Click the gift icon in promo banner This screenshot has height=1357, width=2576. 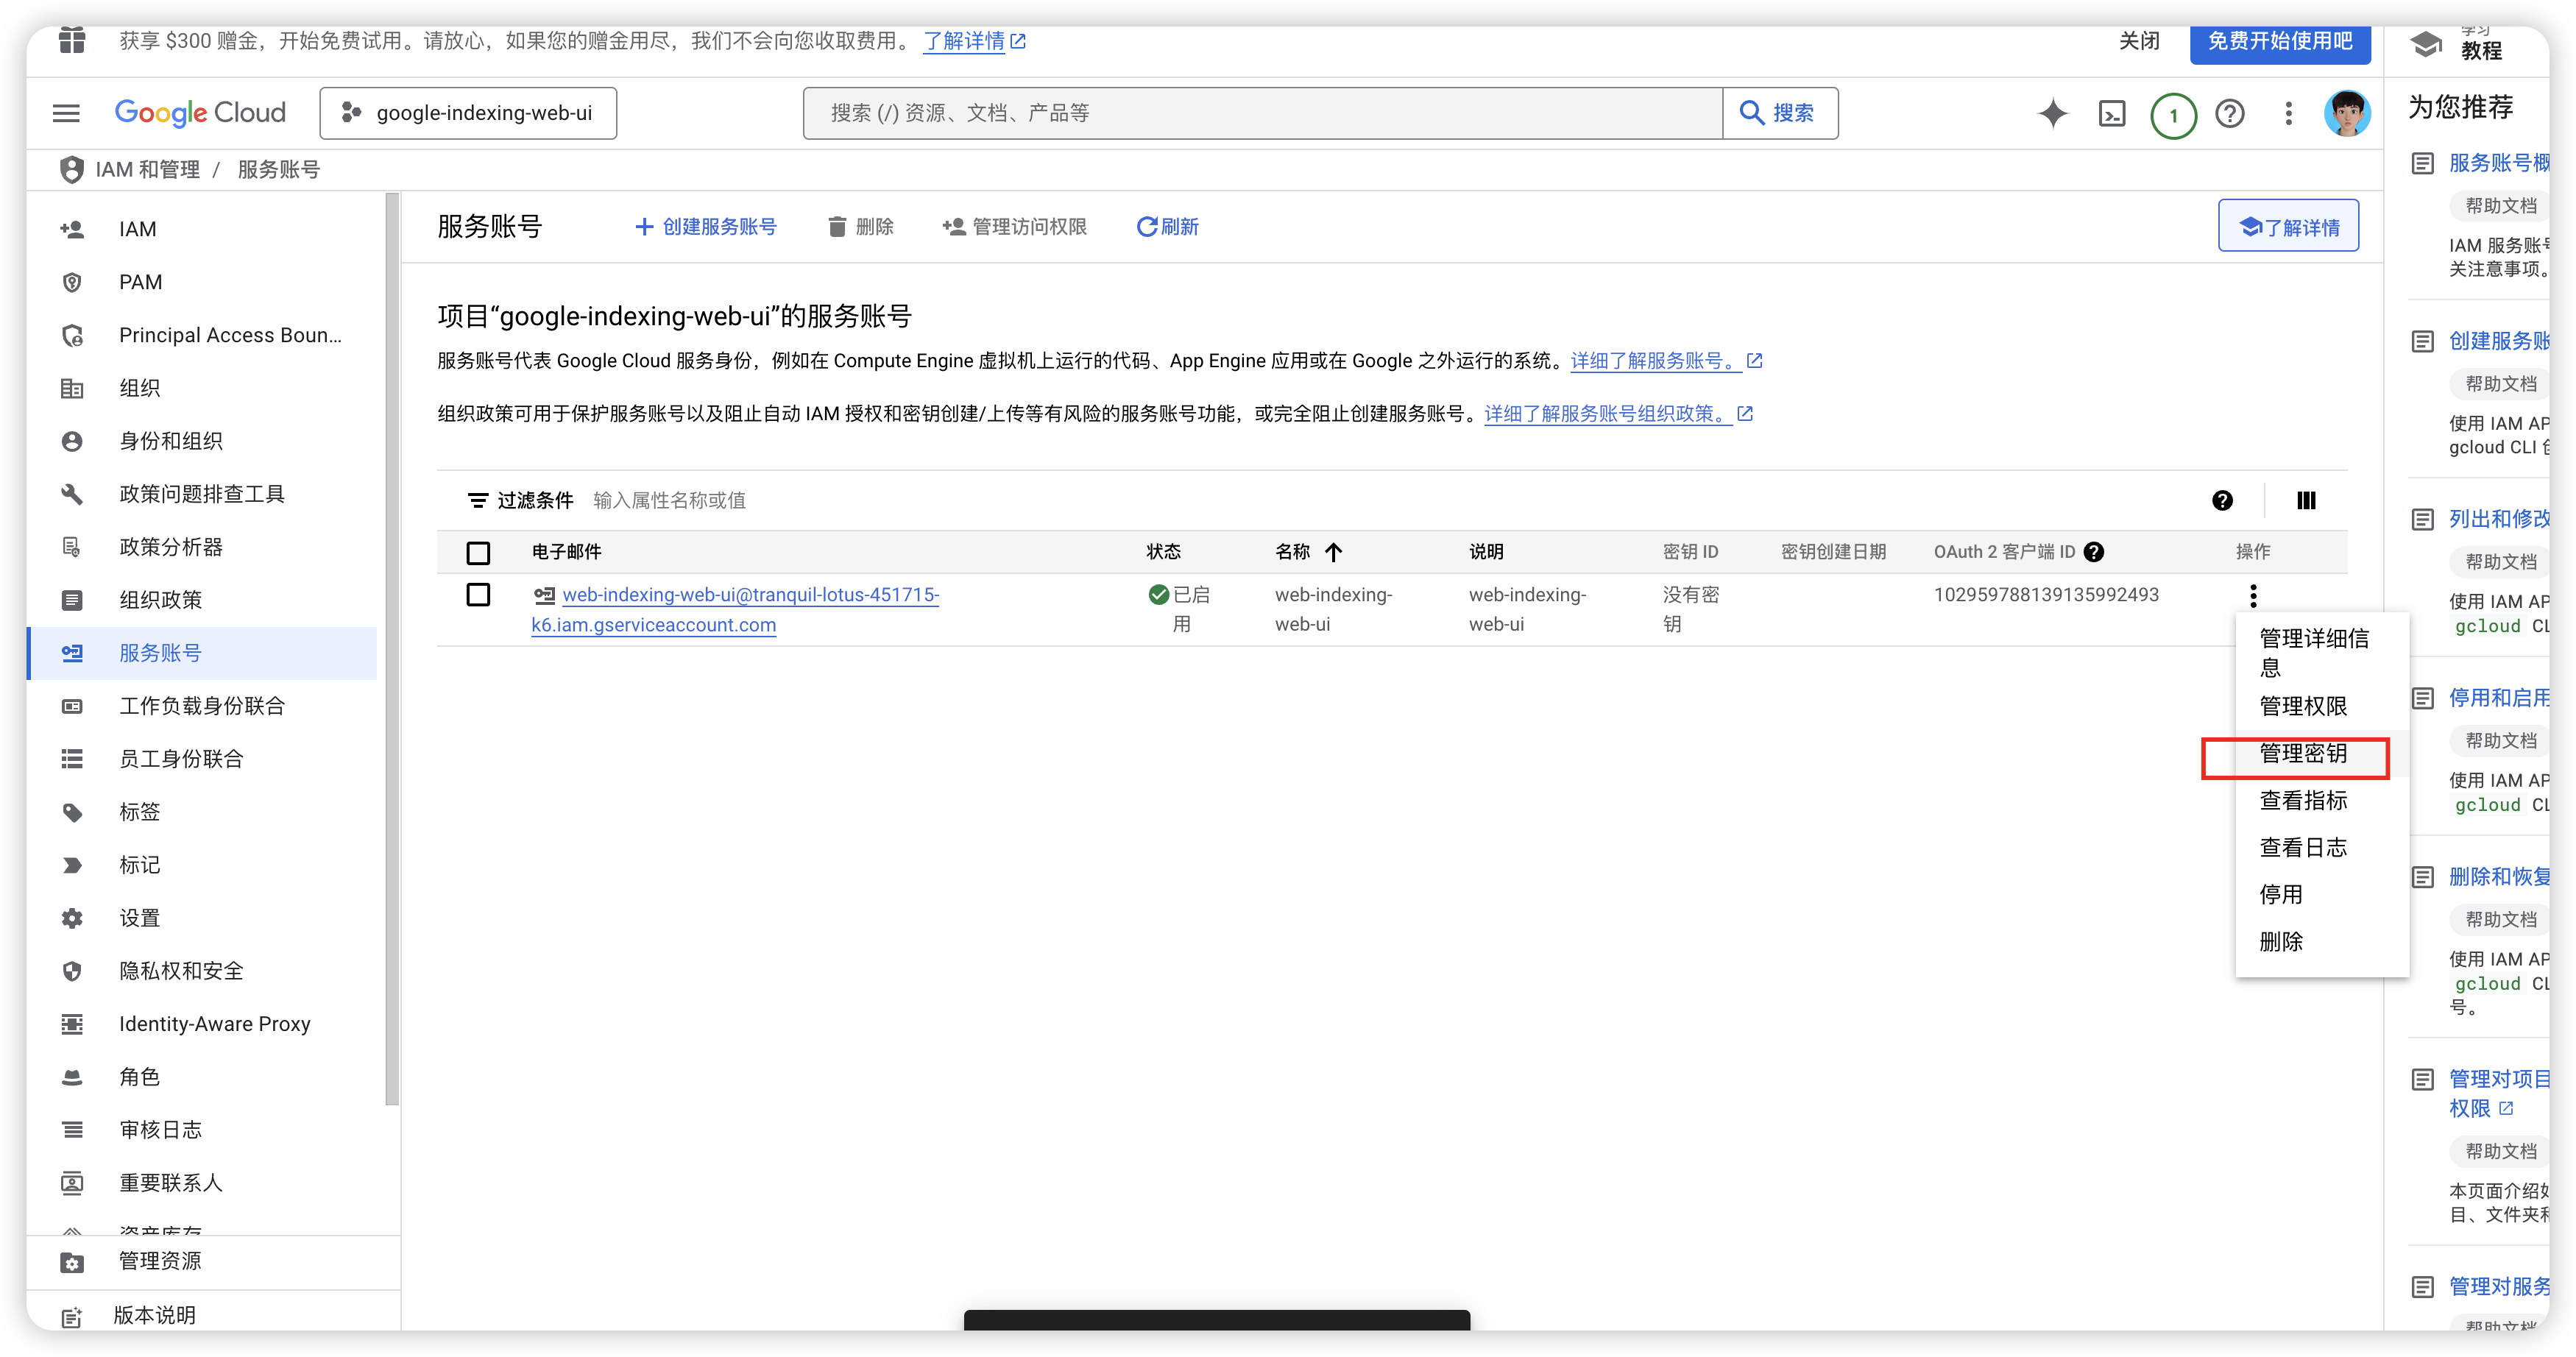click(71, 40)
